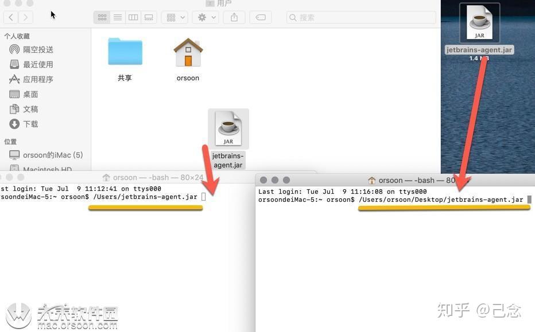Viewport: 535px width, 332px height.
Task: Select orsoon的iMac (5) in sidebar
Action: tap(46, 155)
